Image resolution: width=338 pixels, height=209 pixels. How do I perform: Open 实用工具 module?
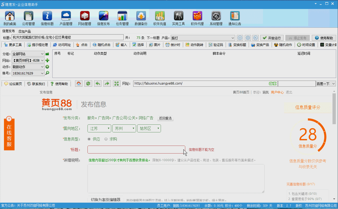179,18
